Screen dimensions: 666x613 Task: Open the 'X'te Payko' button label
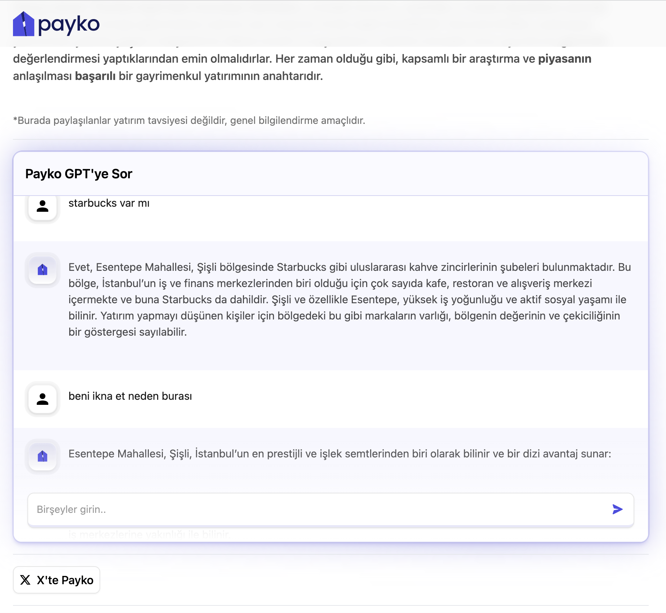[65, 580]
